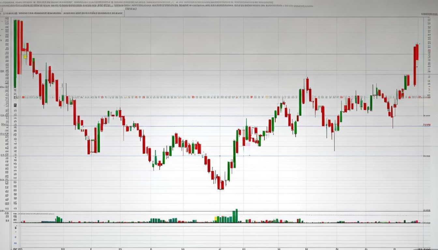Click the top-right label above the price axis
This screenshot has height=250, width=438.
[x=429, y=14]
